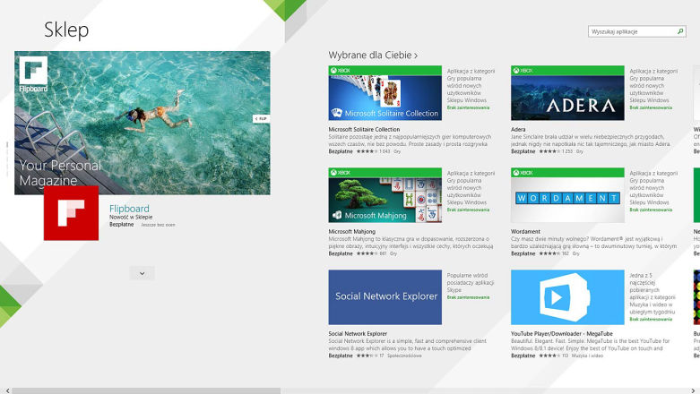This screenshot has height=394, width=700.
Task: Open the Wybrane dla Ciebie section
Action: pos(373,56)
